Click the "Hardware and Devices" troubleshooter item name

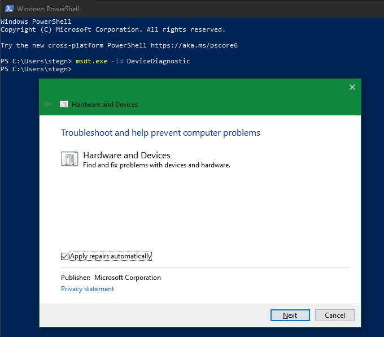(x=126, y=155)
